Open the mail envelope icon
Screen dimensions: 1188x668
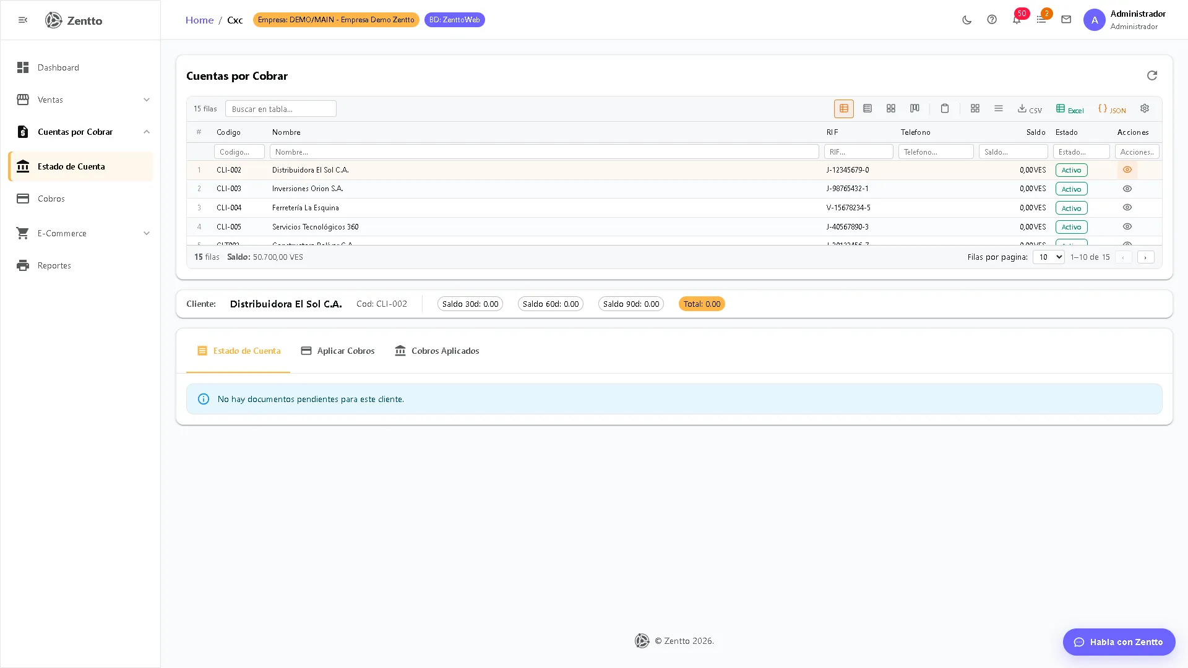click(1066, 20)
